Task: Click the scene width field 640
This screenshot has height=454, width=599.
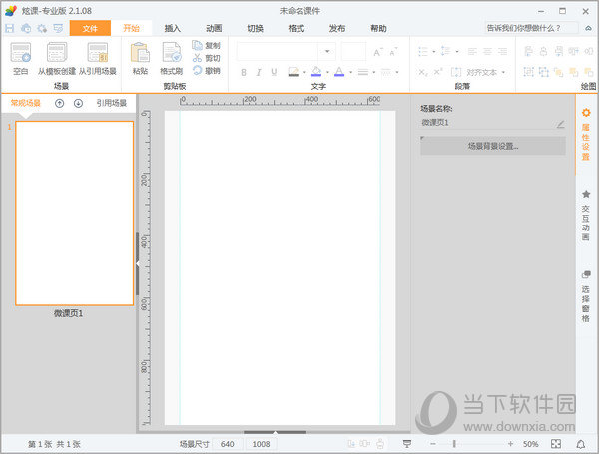Action: click(228, 444)
